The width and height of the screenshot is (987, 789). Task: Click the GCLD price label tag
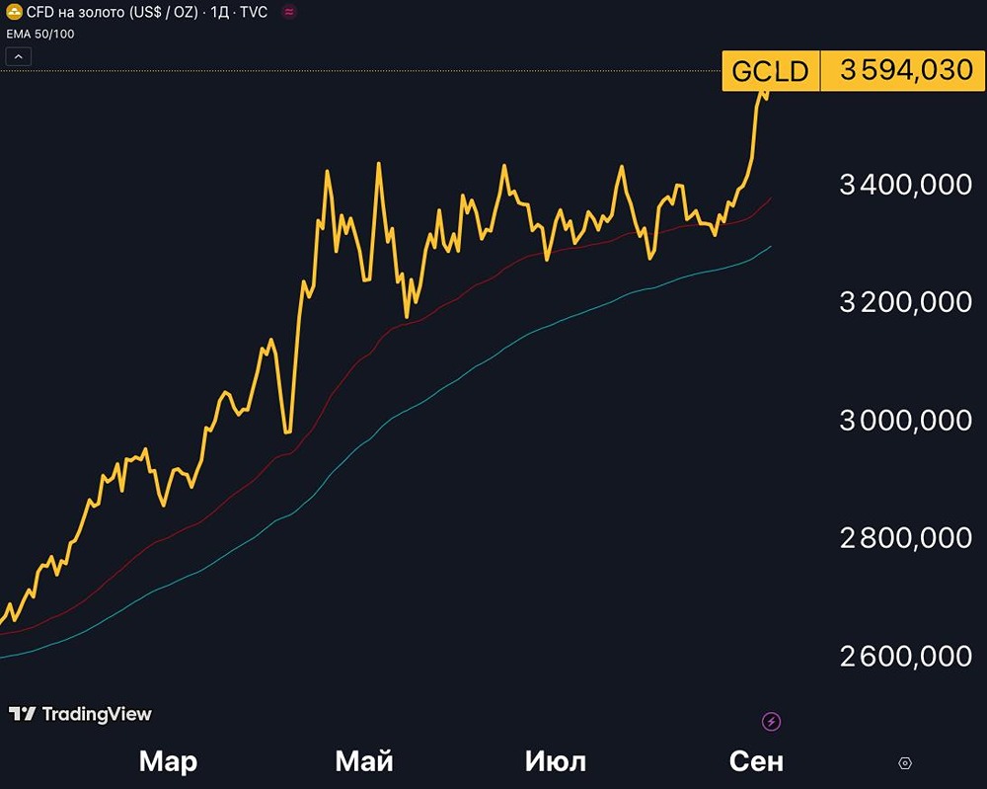pyautogui.click(x=770, y=71)
